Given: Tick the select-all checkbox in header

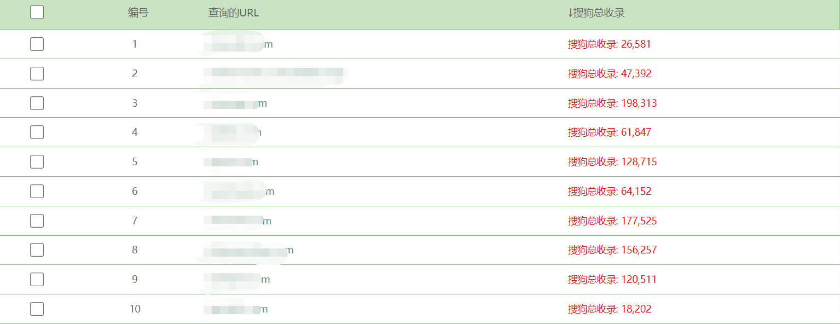Looking at the screenshot, I should 37,12.
